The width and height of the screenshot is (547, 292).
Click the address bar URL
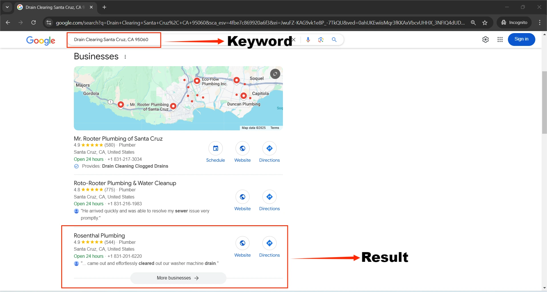click(x=260, y=23)
